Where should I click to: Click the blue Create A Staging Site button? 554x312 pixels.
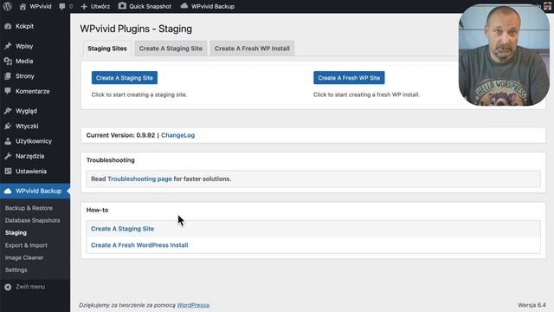(x=125, y=78)
